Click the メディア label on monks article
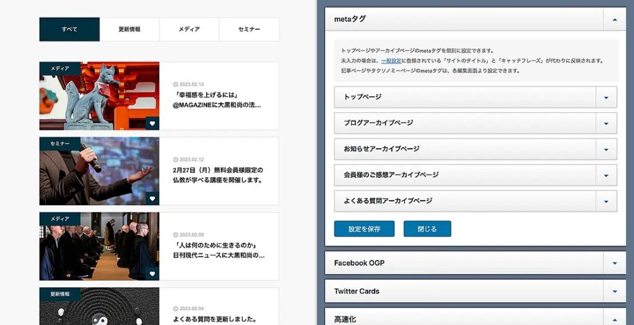Image resolution: width=634 pixels, height=325 pixels. [x=60, y=219]
